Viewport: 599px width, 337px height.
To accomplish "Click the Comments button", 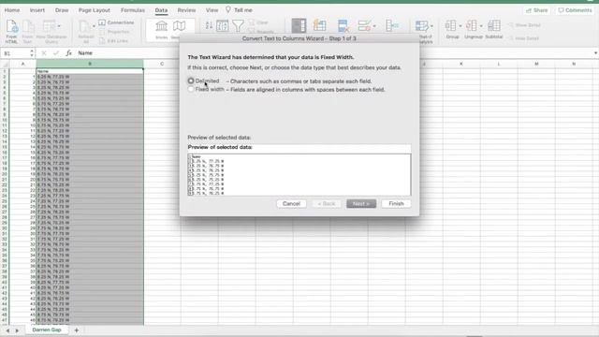I will tap(575, 10).
